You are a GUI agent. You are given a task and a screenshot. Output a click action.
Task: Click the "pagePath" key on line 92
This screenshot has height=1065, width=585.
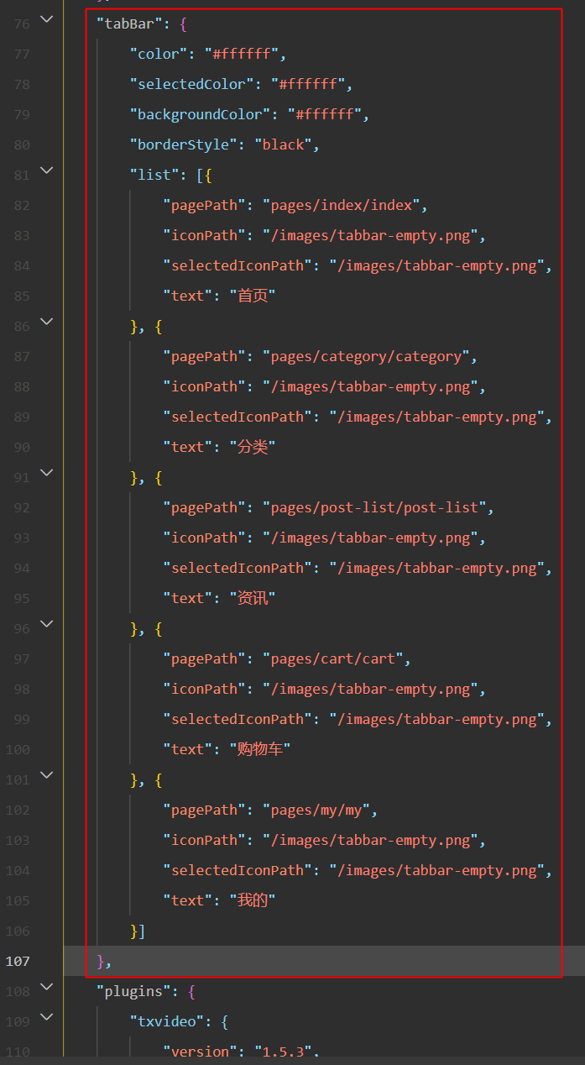(x=204, y=507)
